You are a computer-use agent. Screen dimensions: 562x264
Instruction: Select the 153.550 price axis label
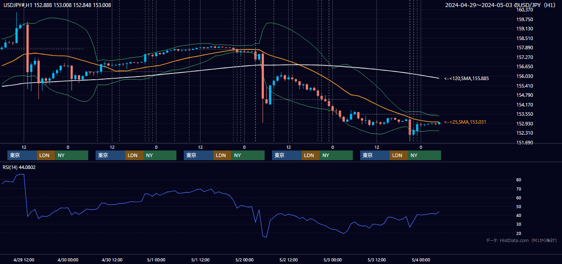point(525,114)
